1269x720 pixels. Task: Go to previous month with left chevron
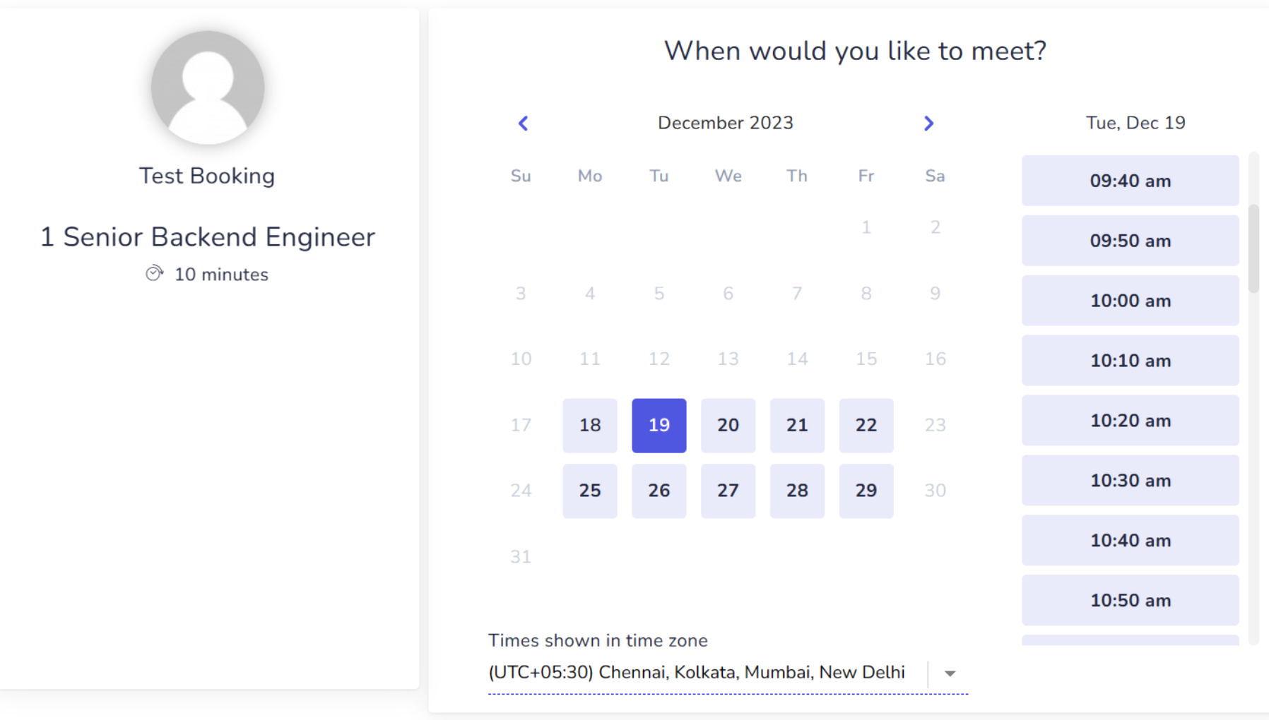click(523, 124)
